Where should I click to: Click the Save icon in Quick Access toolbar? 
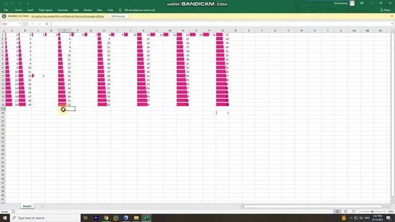pos(6,4)
